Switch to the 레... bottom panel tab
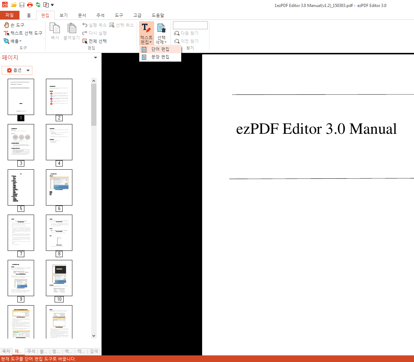The width and height of the screenshot is (414, 362). coord(81,351)
